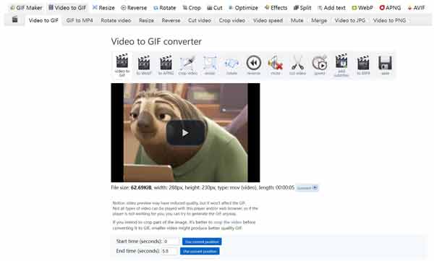Open APNG in the top menu
The image size is (434, 261).
click(390, 8)
